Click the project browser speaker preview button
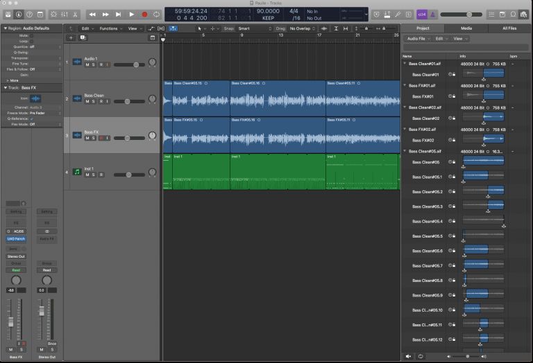Image resolution: width=533 pixels, height=363 pixels. click(408, 356)
